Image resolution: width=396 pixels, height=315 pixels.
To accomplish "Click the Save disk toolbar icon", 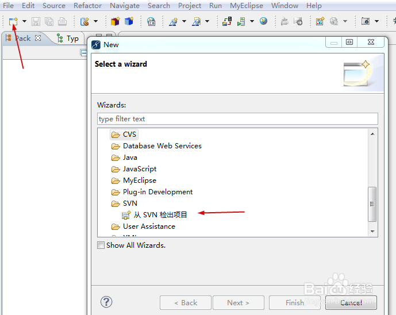I will coord(36,21).
